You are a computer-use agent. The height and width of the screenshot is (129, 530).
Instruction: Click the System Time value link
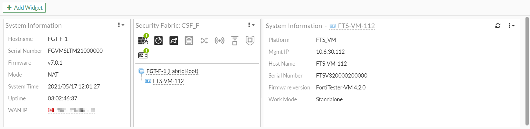coord(74,87)
